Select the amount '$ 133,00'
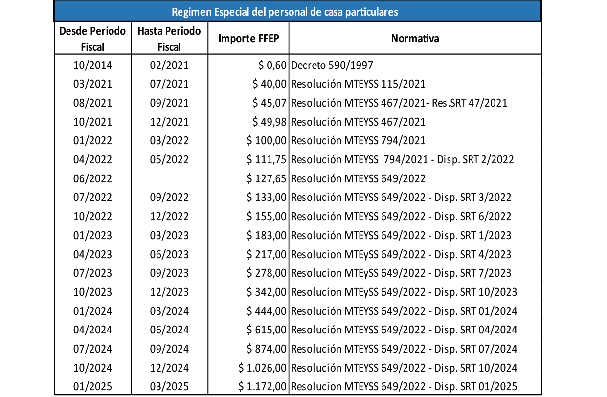 click(267, 197)
